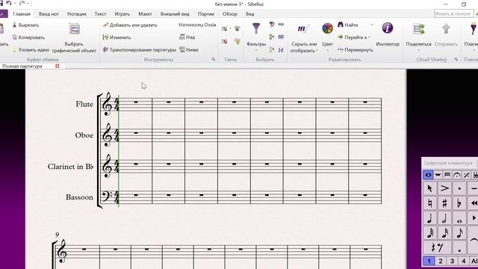Viewport: 478px width, 269px height.
Task: Expand the Поделиться dropdown arrow
Action: coord(418,50)
